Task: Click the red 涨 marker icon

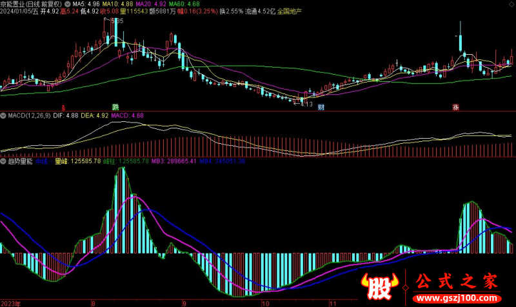Action: [x=456, y=107]
